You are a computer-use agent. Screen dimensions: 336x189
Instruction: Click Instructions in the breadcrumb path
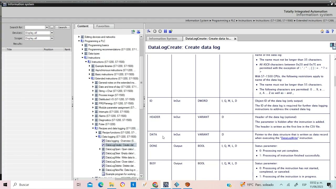(x=245, y=20)
